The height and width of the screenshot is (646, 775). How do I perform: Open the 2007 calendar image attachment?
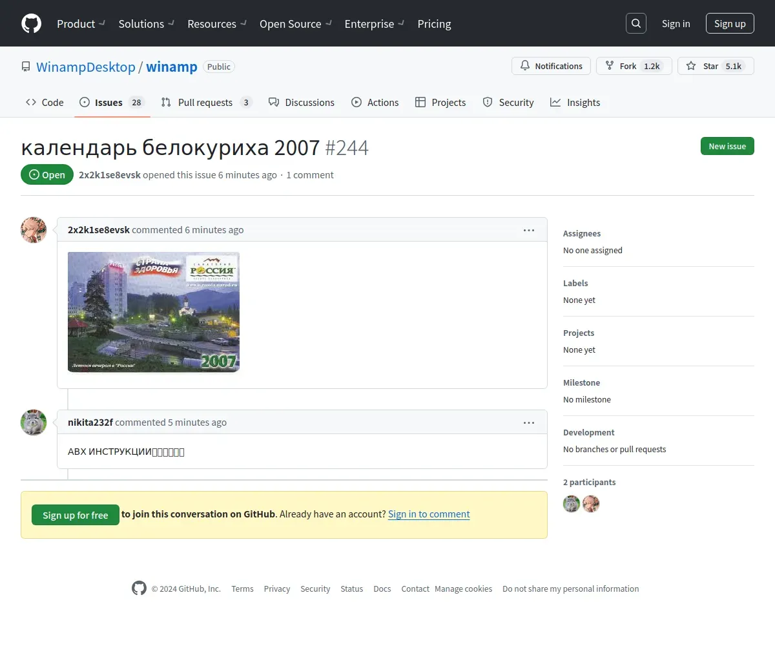(154, 312)
